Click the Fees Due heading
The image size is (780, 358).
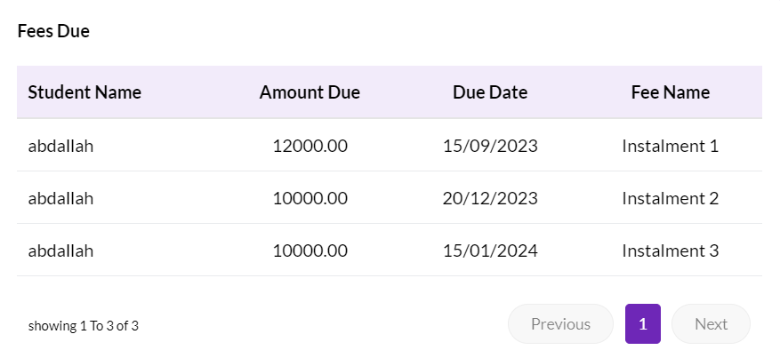click(x=53, y=31)
